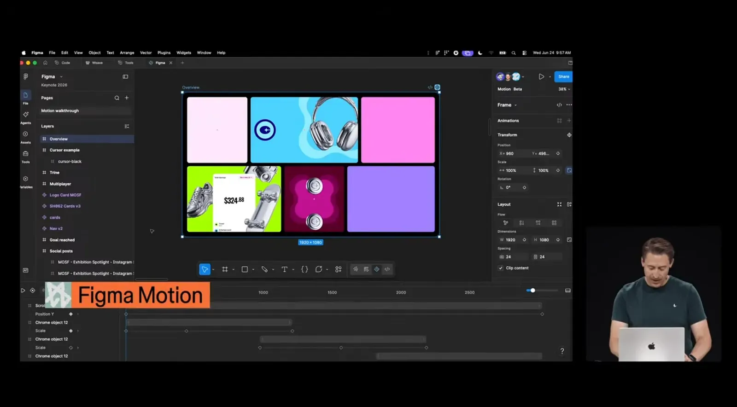The image size is (737, 407).
Task: Expand the Rectangle shape tools dropdown arrow
Action: pos(253,270)
